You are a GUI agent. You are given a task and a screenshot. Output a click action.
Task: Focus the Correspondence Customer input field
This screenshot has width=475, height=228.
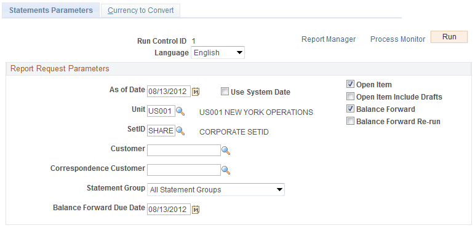[x=184, y=170]
